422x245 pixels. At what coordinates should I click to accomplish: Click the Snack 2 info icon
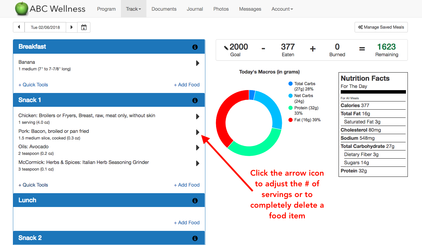(195, 238)
